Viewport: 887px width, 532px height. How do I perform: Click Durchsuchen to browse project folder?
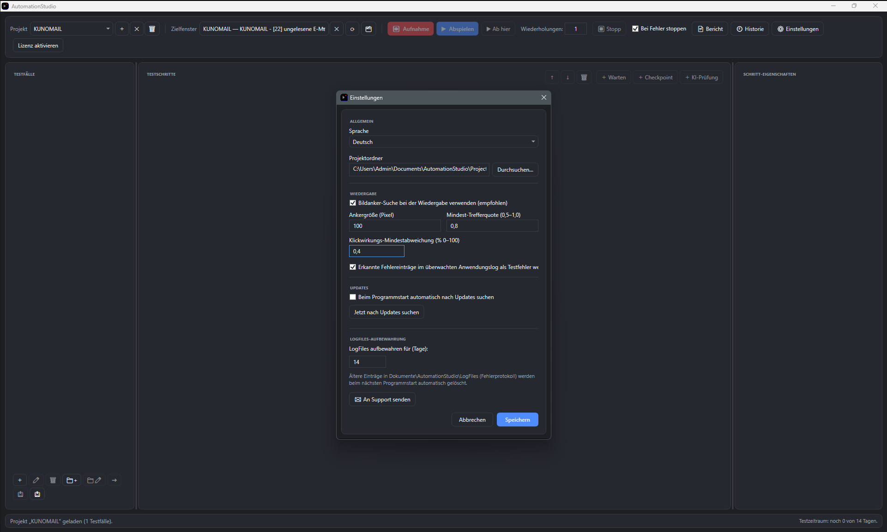(x=515, y=170)
